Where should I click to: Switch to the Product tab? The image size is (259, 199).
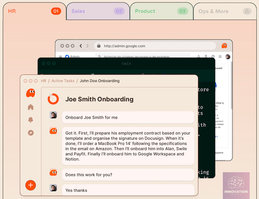point(162,11)
